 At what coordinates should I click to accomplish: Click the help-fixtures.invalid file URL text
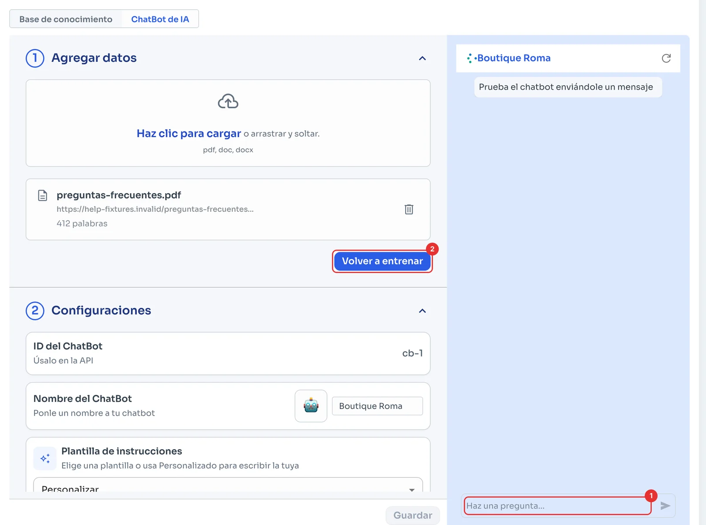155,209
